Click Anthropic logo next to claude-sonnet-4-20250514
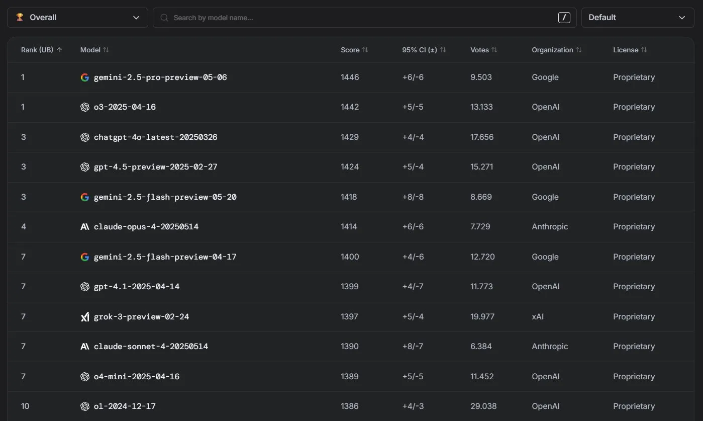The height and width of the screenshot is (421, 703). click(85, 347)
